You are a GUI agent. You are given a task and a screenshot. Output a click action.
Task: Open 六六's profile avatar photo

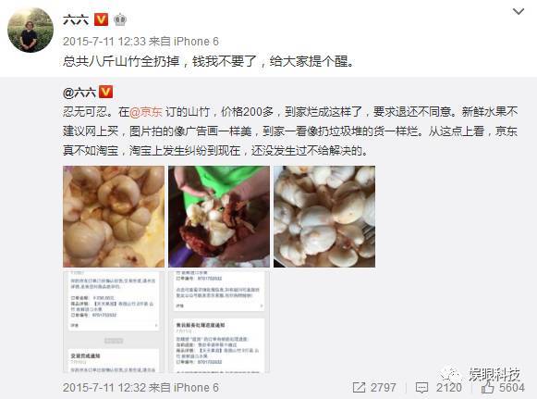tap(31, 30)
